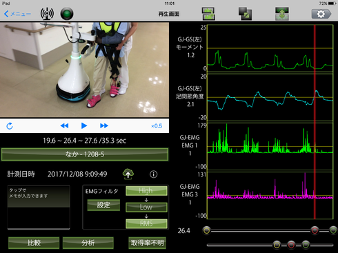Tap the date 2017/12/08 9:09:49

77,174
